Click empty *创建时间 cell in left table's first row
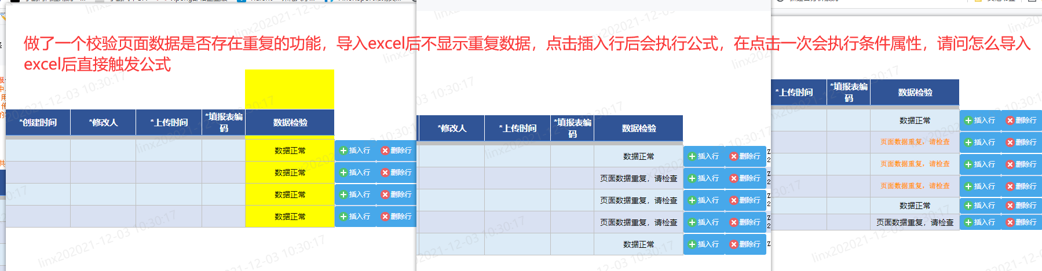 [38, 151]
